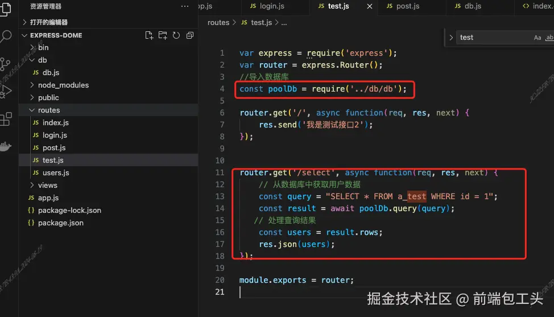The width and height of the screenshot is (554, 317).
Task: Open db.js in the file tree
Action: click(108, 72)
